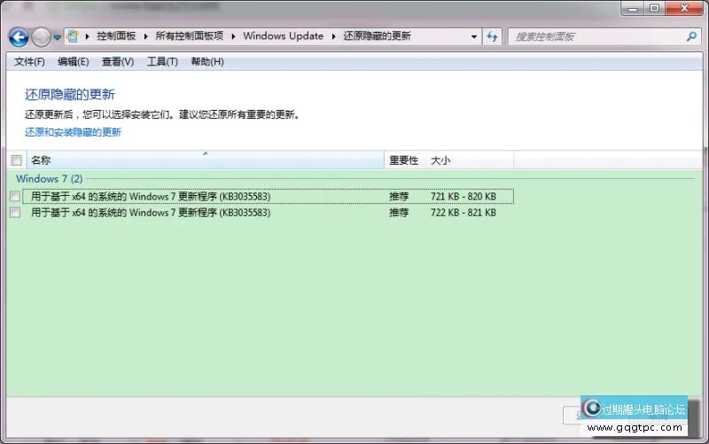Select KB3035583 row with 722 KB size
The width and height of the screenshot is (709, 444).
tap(269, 213)
